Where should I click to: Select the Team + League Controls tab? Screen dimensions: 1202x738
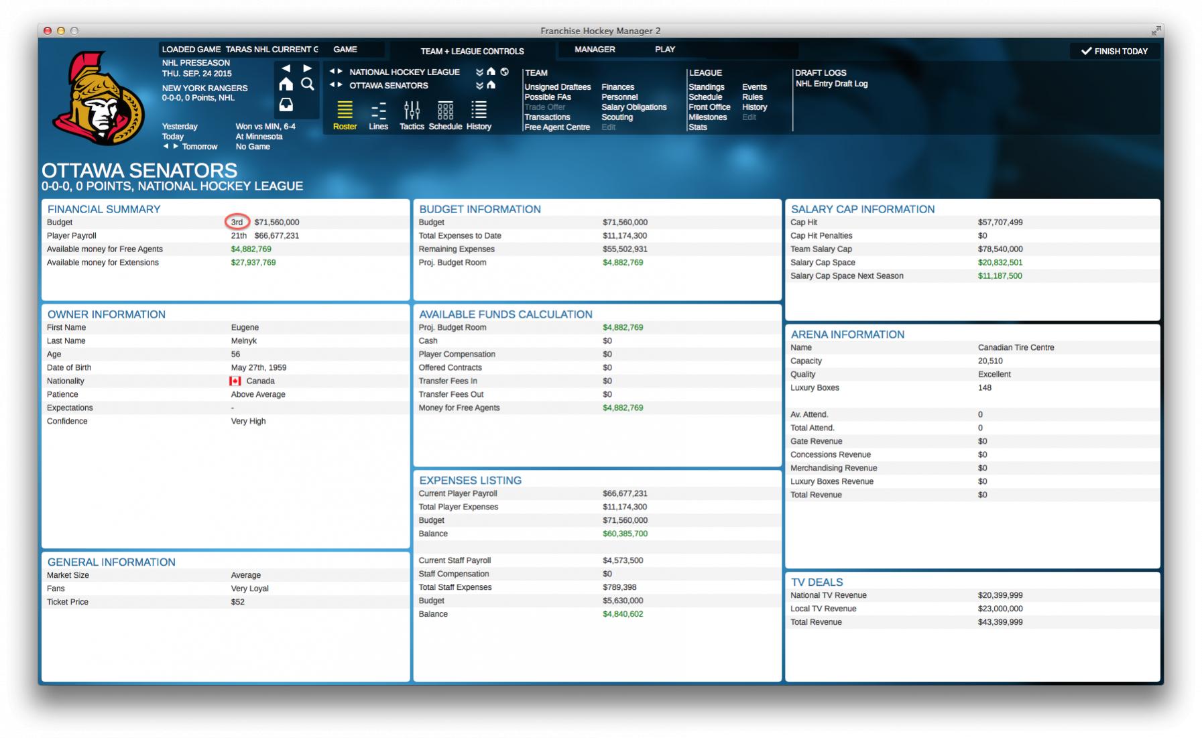click(472, 51)
